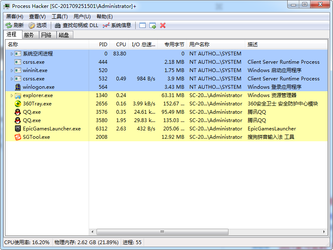Expand the wininit.exe tree node
Screen dimensions: 333x250
click(x=12, y=70)
